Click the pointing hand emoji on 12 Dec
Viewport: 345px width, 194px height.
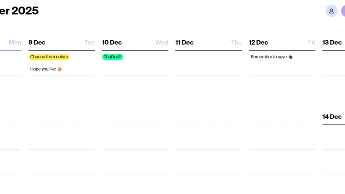(x=290, y=57)
